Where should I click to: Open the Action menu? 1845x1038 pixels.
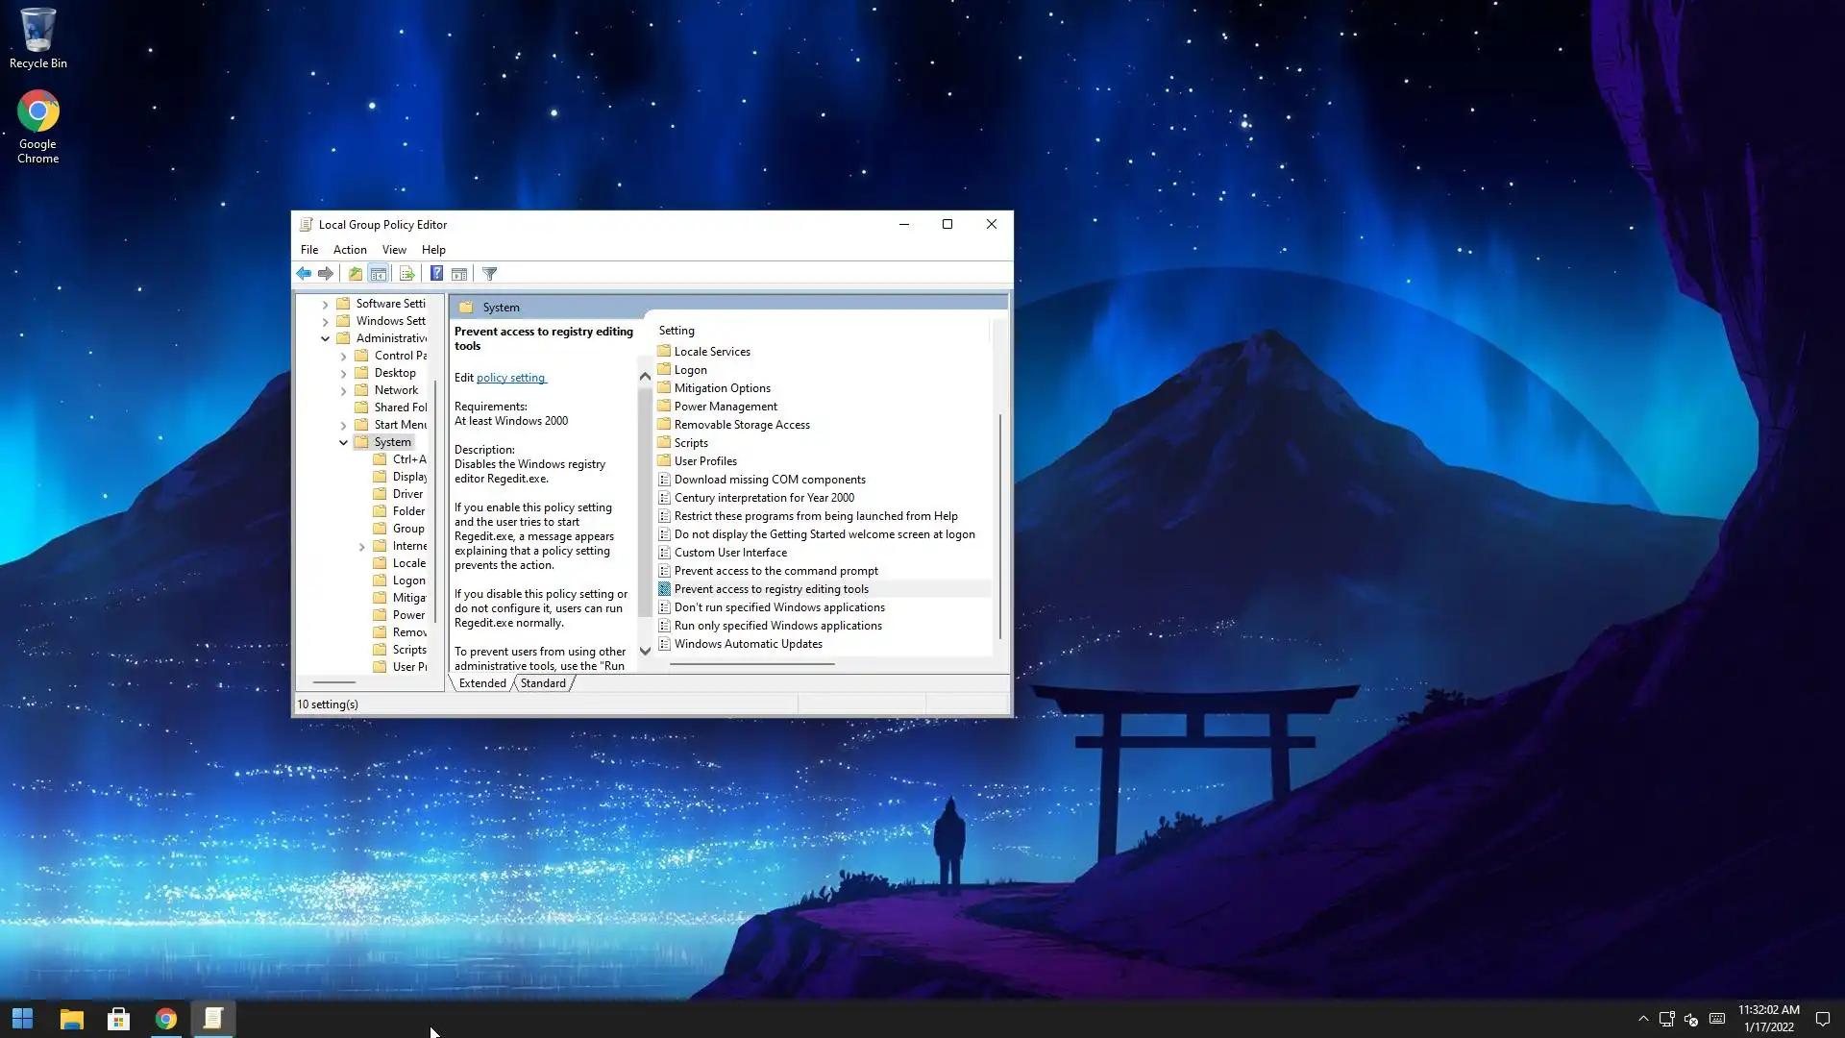coord(350,250)
